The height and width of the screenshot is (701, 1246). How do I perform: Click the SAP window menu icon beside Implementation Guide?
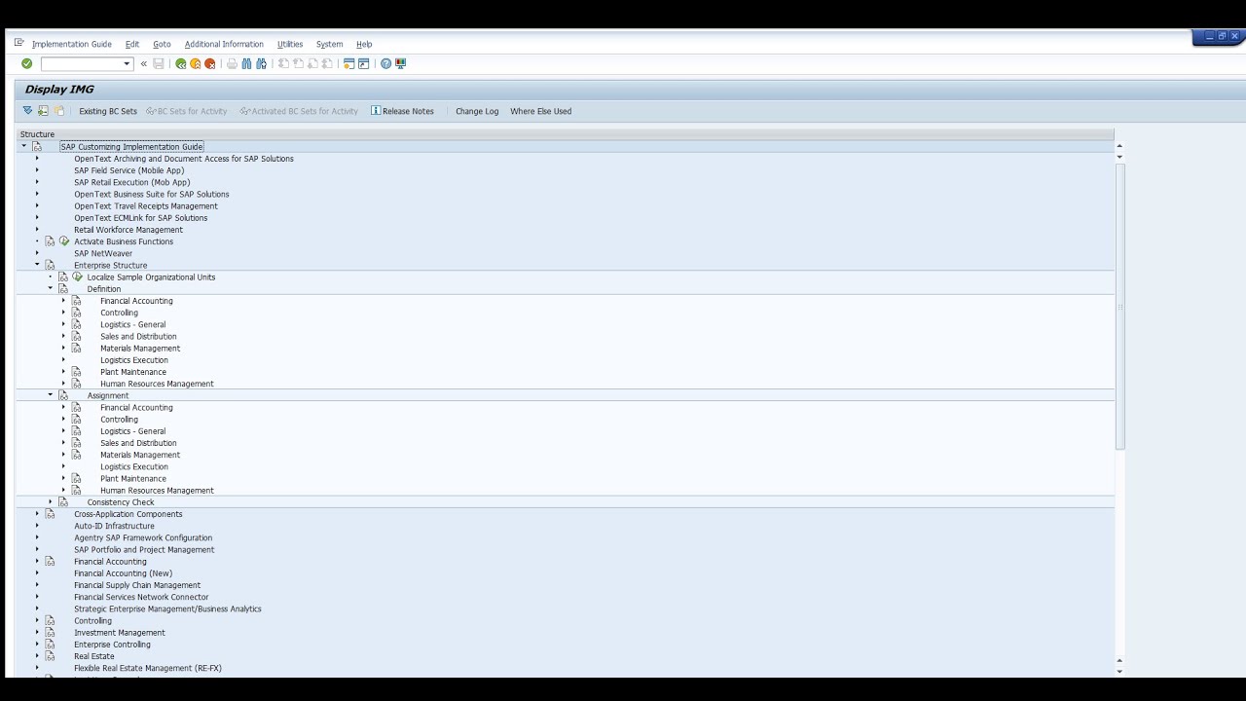(19, 43)
